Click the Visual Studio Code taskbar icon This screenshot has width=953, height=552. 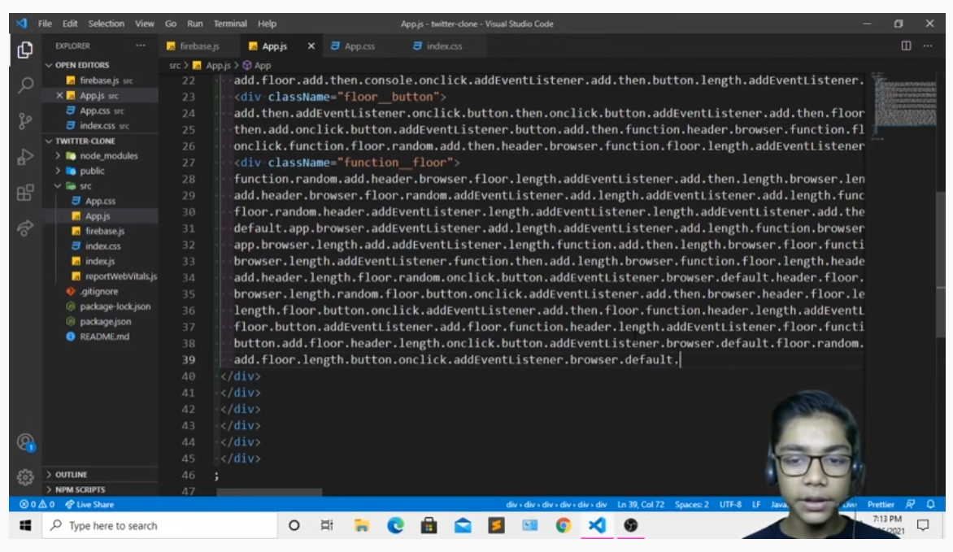click(x=597, y=525)
